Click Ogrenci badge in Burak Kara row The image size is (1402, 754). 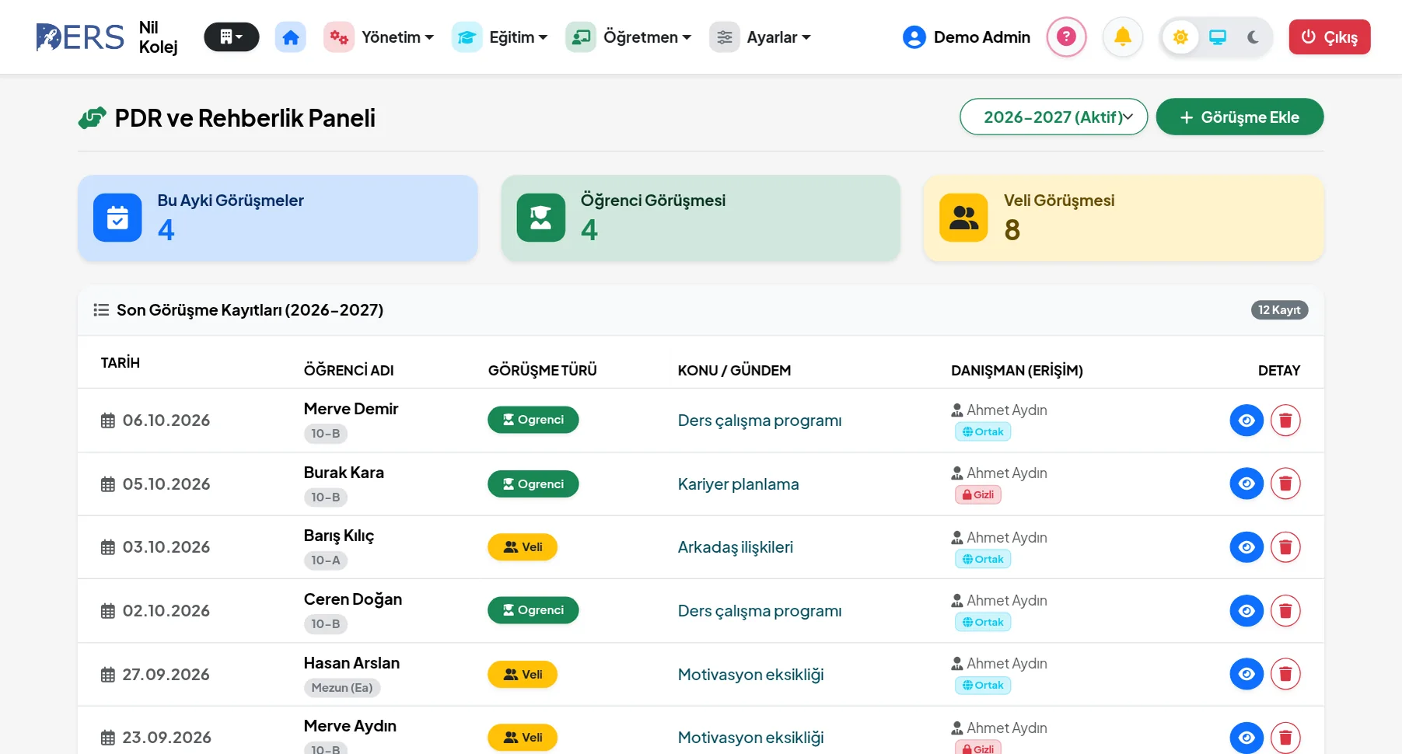[533, 483]
